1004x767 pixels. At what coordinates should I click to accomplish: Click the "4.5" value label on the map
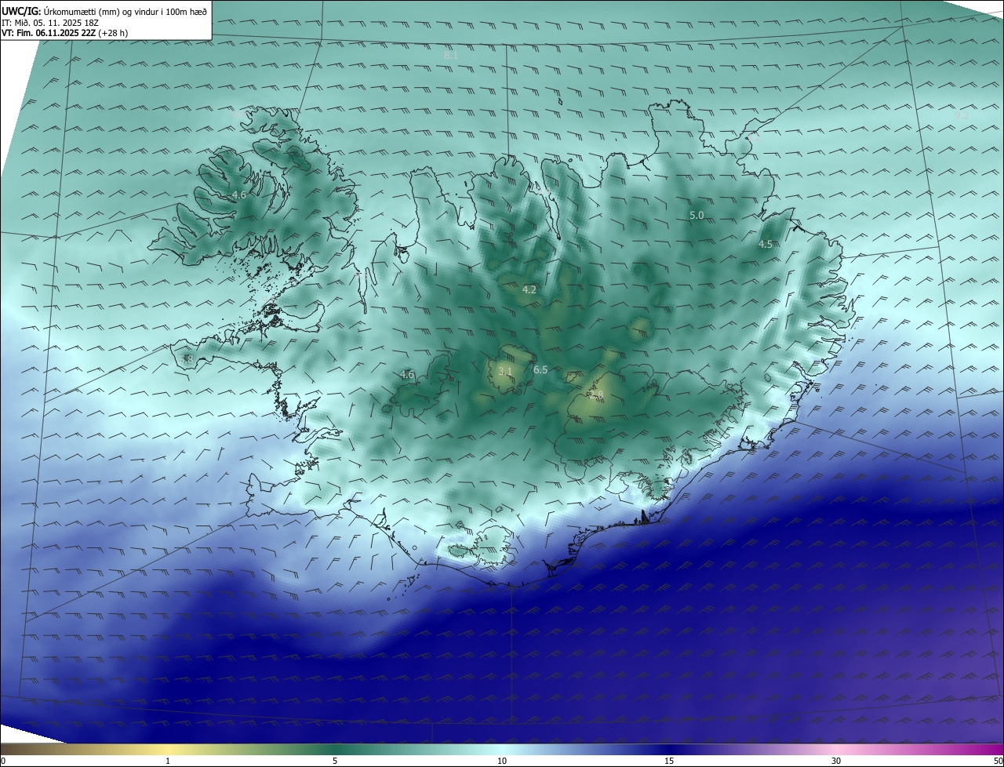(x=765, y=244)
